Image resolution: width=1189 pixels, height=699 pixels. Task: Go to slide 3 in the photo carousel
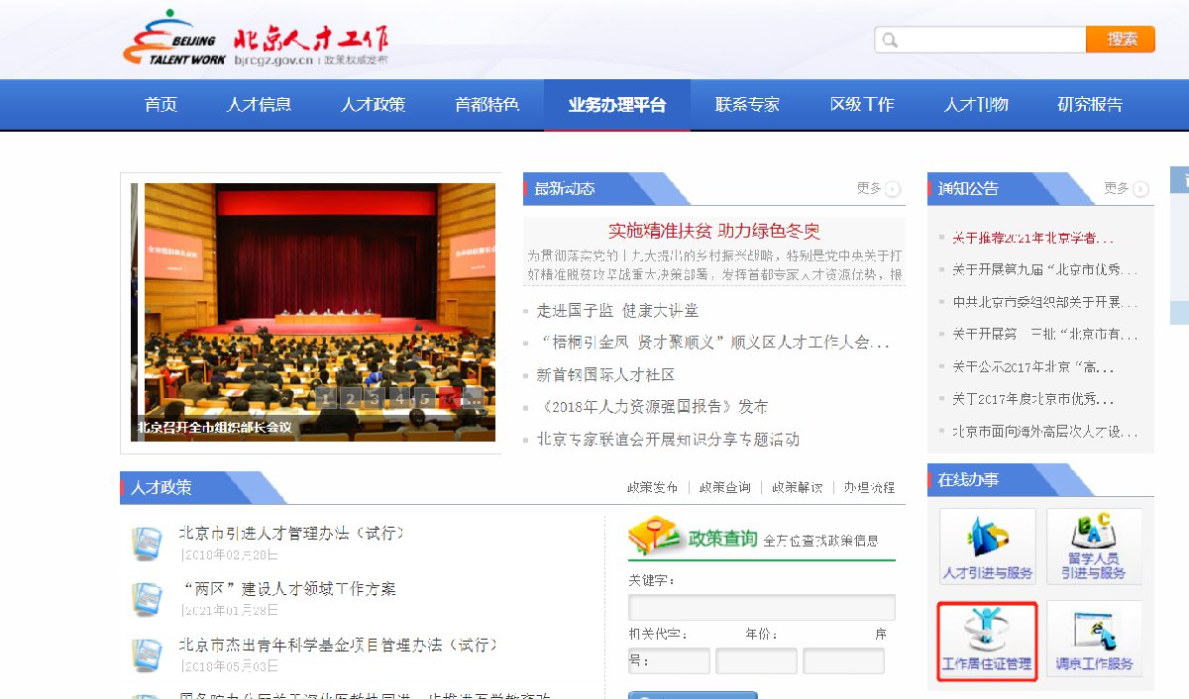pyautogui.click(x=375, y=398)
